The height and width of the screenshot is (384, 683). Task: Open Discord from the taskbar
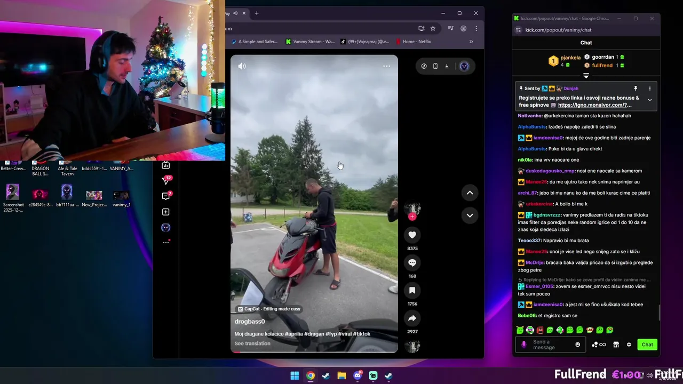pos(358,375)
